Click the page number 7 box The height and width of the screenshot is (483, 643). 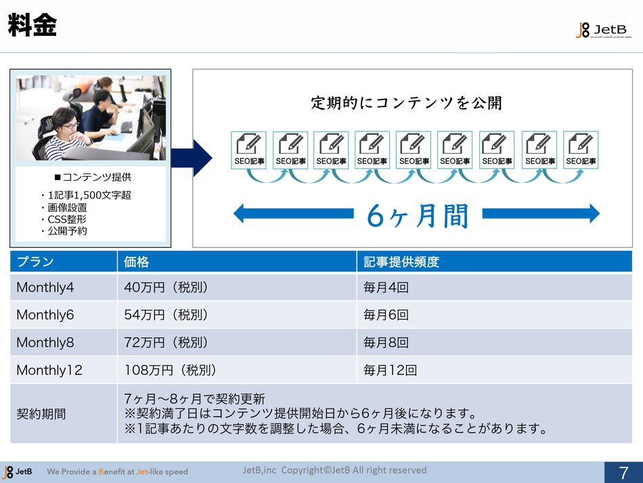pyautogui.click(x=623, y=472)
